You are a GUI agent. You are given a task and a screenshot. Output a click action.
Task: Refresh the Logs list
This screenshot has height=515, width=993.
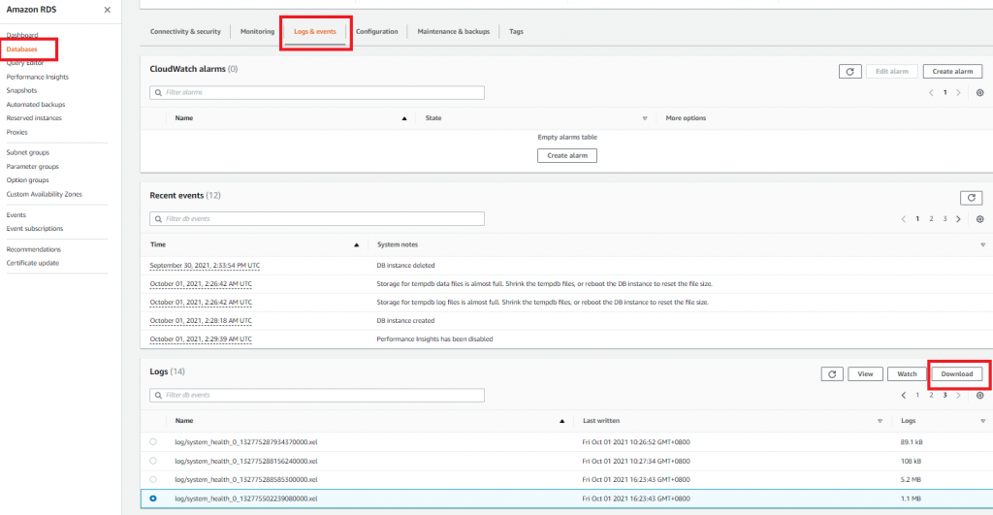click(832, 374)
